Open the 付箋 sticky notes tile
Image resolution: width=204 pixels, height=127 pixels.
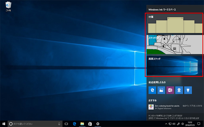tap(174, 24)
